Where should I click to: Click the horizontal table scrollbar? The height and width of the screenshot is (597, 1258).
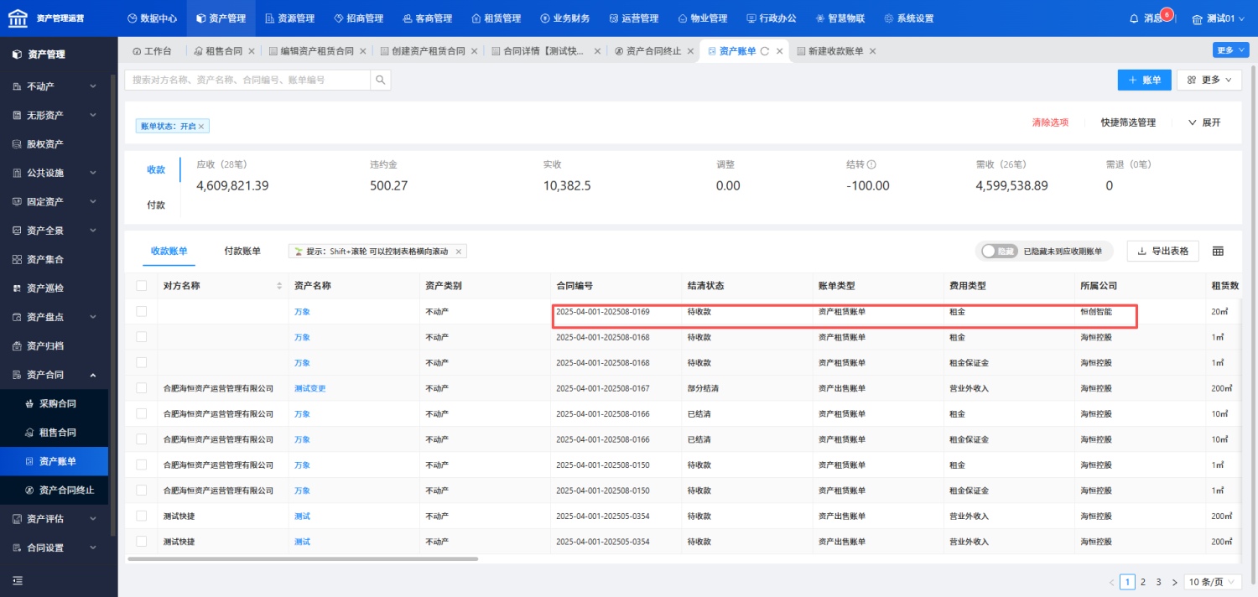pos(303,558)
